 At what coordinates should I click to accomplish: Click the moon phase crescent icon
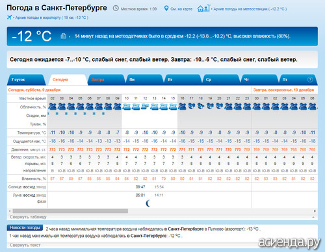click(x=148, y=203)
